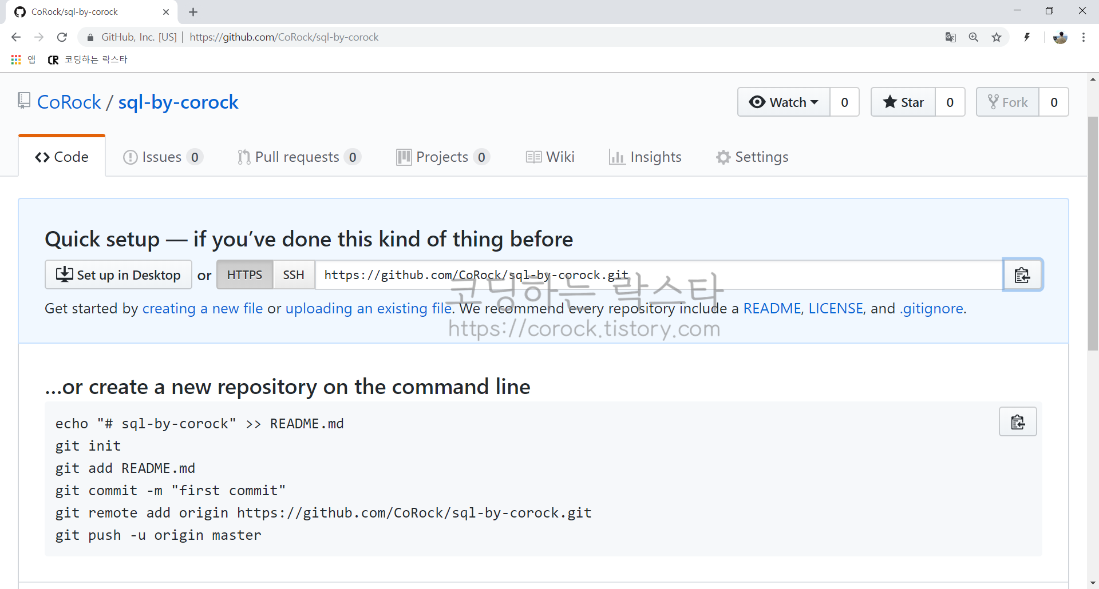Select the SSH clone option
The image size is (1099, 589).
click(294, 275)
